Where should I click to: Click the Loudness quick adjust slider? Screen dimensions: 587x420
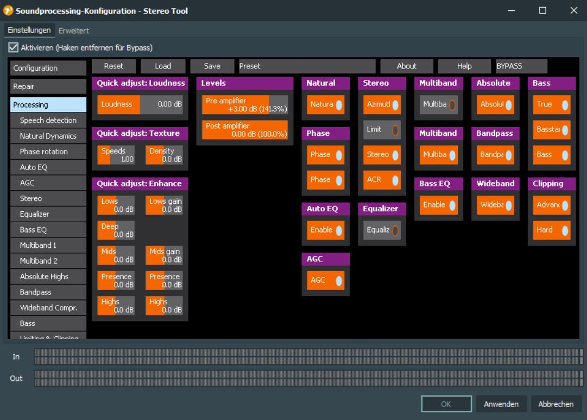(140, 104)
